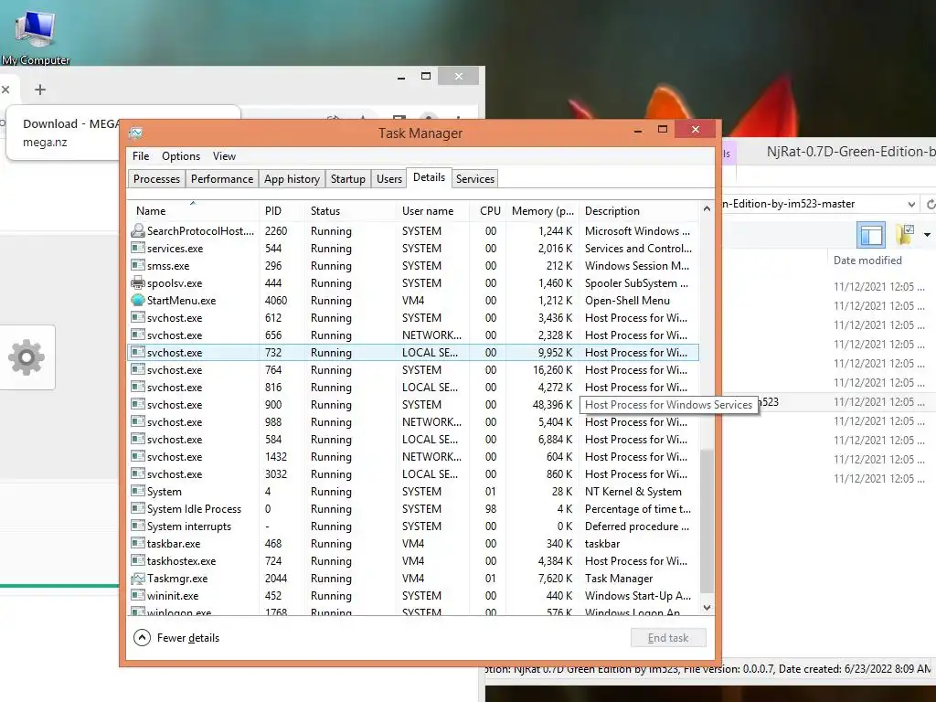Viewport: 936px width, 702px height.
Task: Open the View menu in Task Manager
Action: pyautogui.click(x=225, y=155)
